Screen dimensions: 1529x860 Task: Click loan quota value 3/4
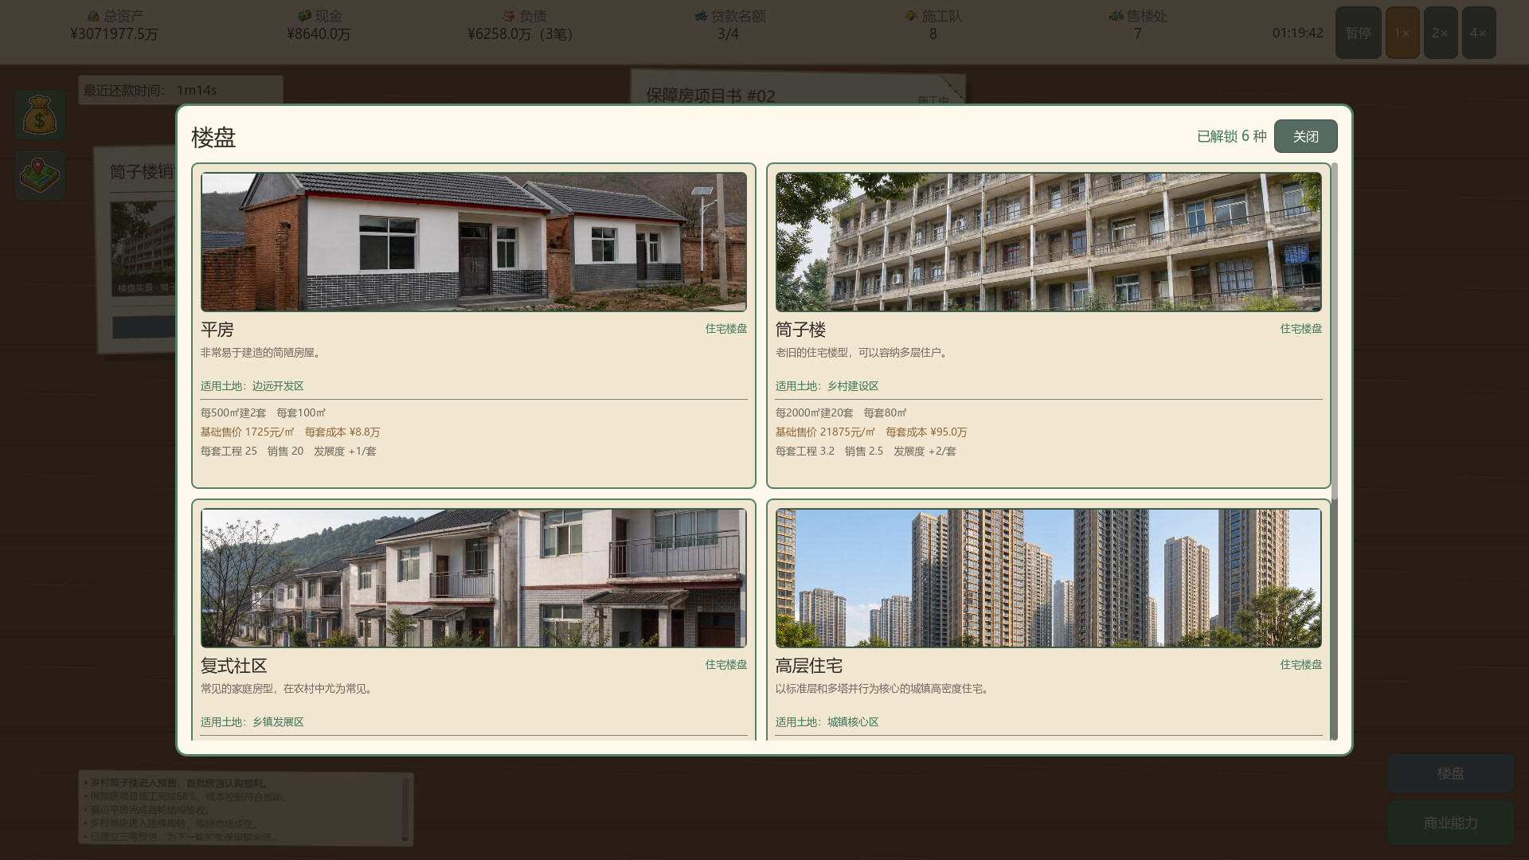point(728,34)
